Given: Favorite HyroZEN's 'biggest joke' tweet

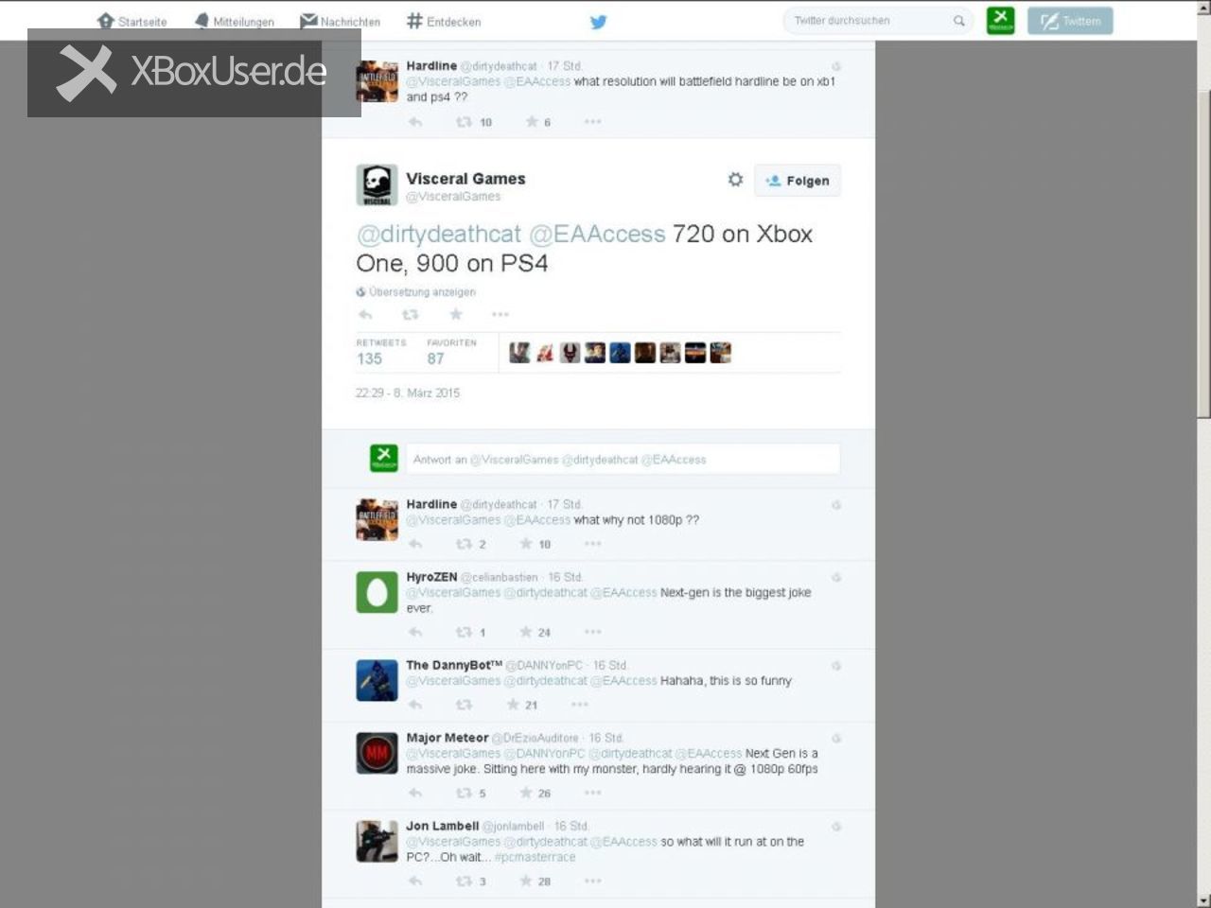Looking at the screenshot, I should (x=526, y=632).
